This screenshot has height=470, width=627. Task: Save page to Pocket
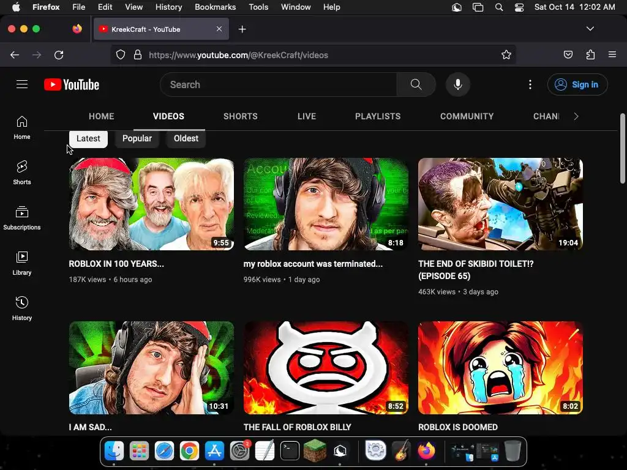tap(568, 54)
